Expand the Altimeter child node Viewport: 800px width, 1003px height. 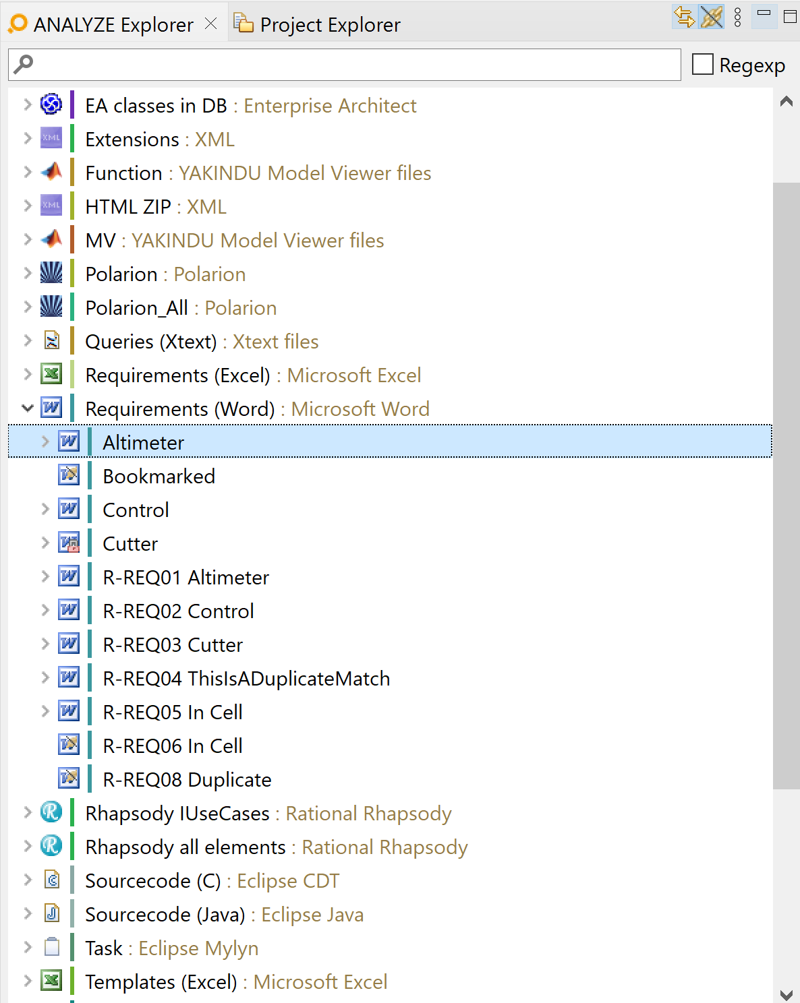[45, 442]
